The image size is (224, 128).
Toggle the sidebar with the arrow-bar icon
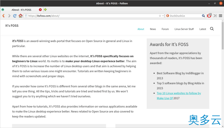(215, 16)
